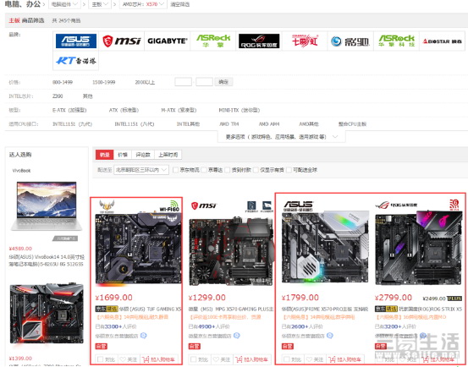Tick 对比 checkbox on the ASUS TUF product
The width and height of the screenshot is (468, 367).
click(100, 359)
